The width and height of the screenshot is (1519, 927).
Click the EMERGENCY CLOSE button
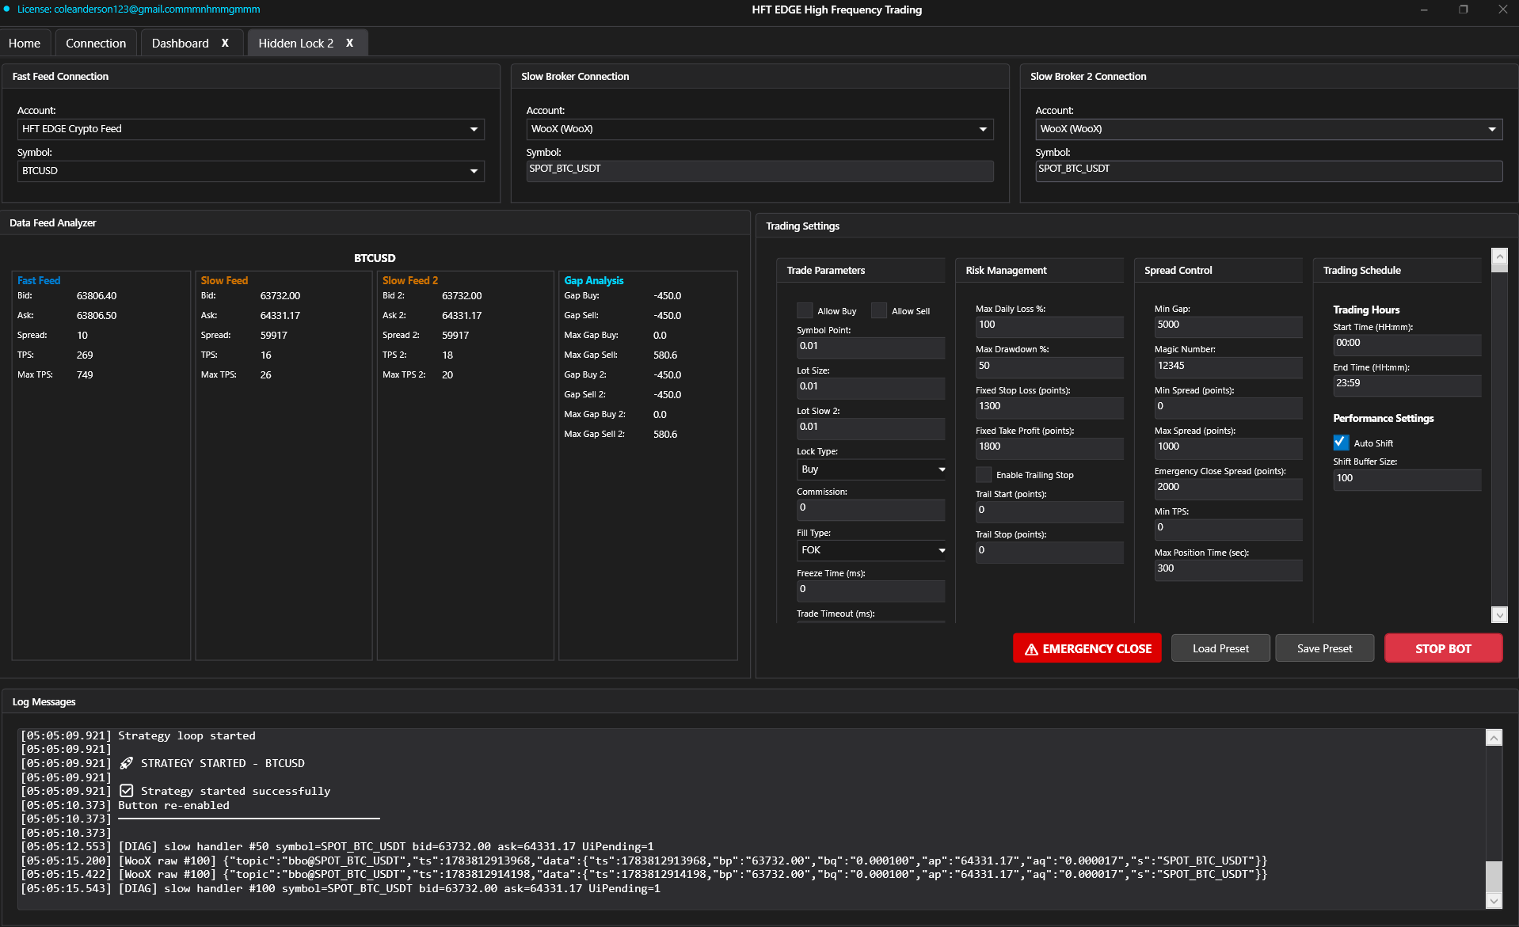click(x=1087, y=648)
